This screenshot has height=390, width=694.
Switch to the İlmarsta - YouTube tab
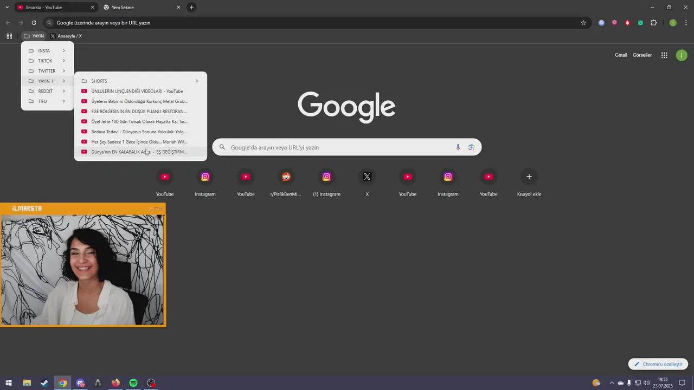[56, 8]
